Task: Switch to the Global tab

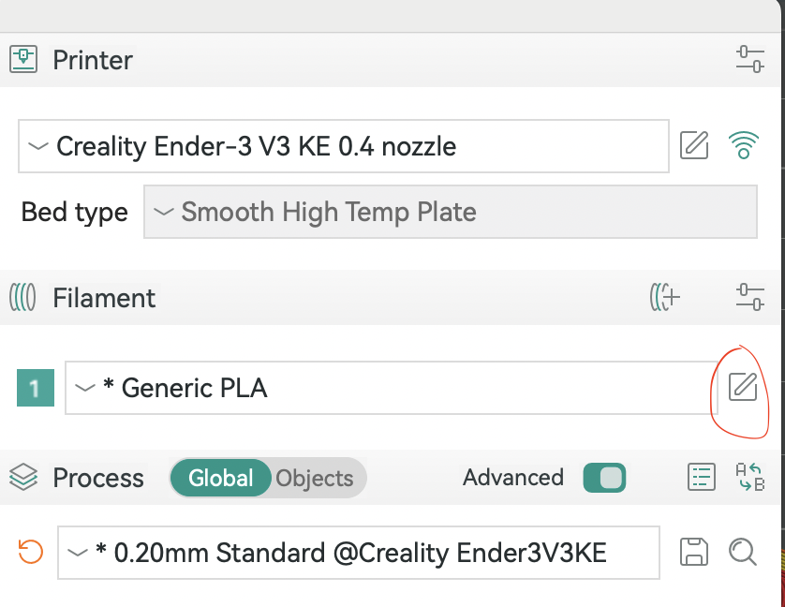Action: pos(221,478)
